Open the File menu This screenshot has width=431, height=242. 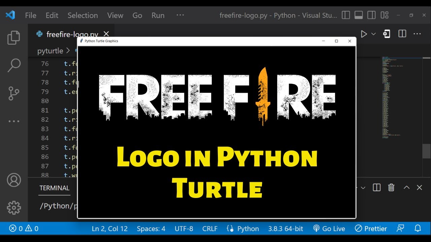pos(31,15)
